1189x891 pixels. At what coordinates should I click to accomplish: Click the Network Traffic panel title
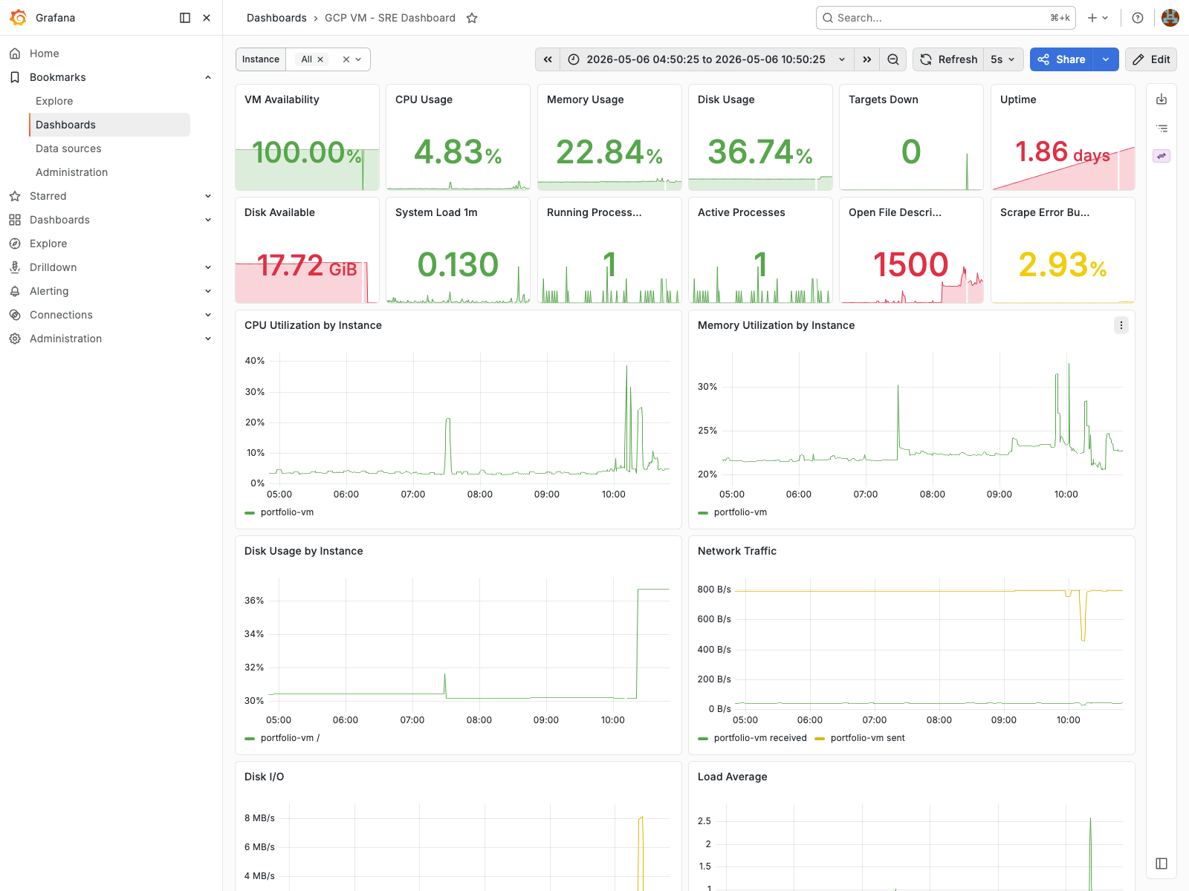[x=737, y=551]
